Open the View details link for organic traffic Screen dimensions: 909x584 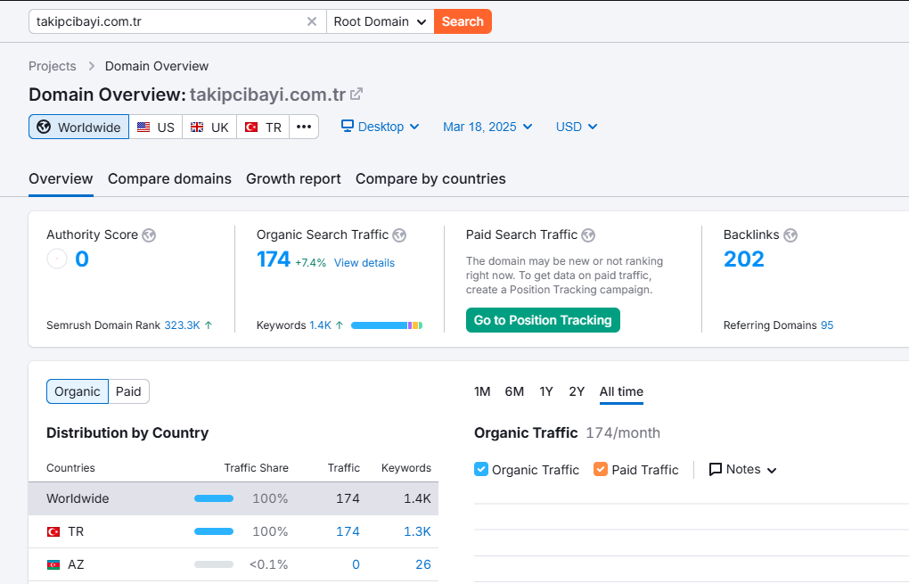[364, 263]
